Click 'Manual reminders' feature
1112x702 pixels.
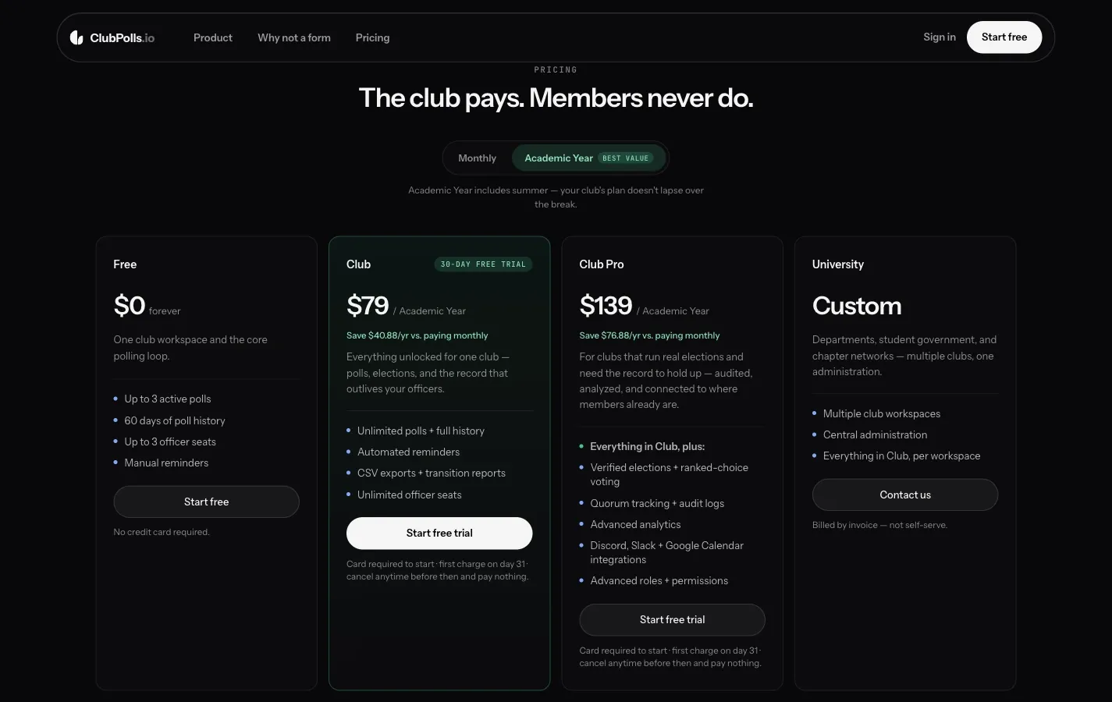point(166,463)
